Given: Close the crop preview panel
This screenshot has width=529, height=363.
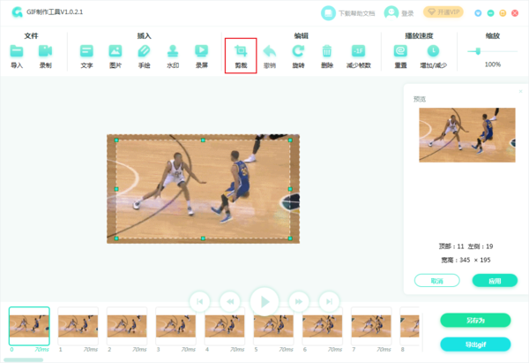Looking at the screenshot, I should (x=520, y=91).
